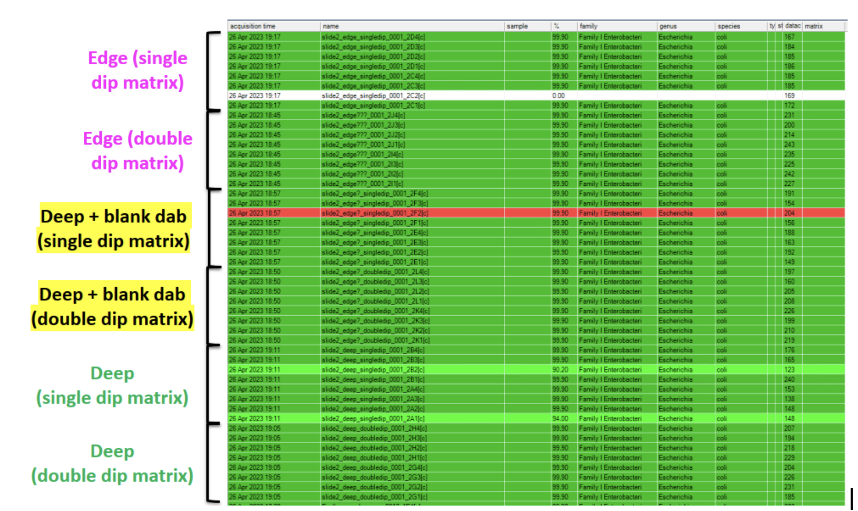Select row slide2_edge_singledip_0001_2D2[c]
858x511 pixels.
point(537,56)
